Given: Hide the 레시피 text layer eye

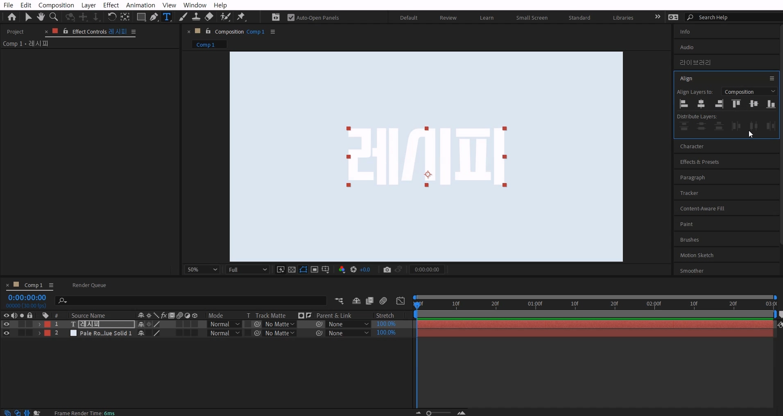Looking at the screenshot, I should [x=7, y=324].
